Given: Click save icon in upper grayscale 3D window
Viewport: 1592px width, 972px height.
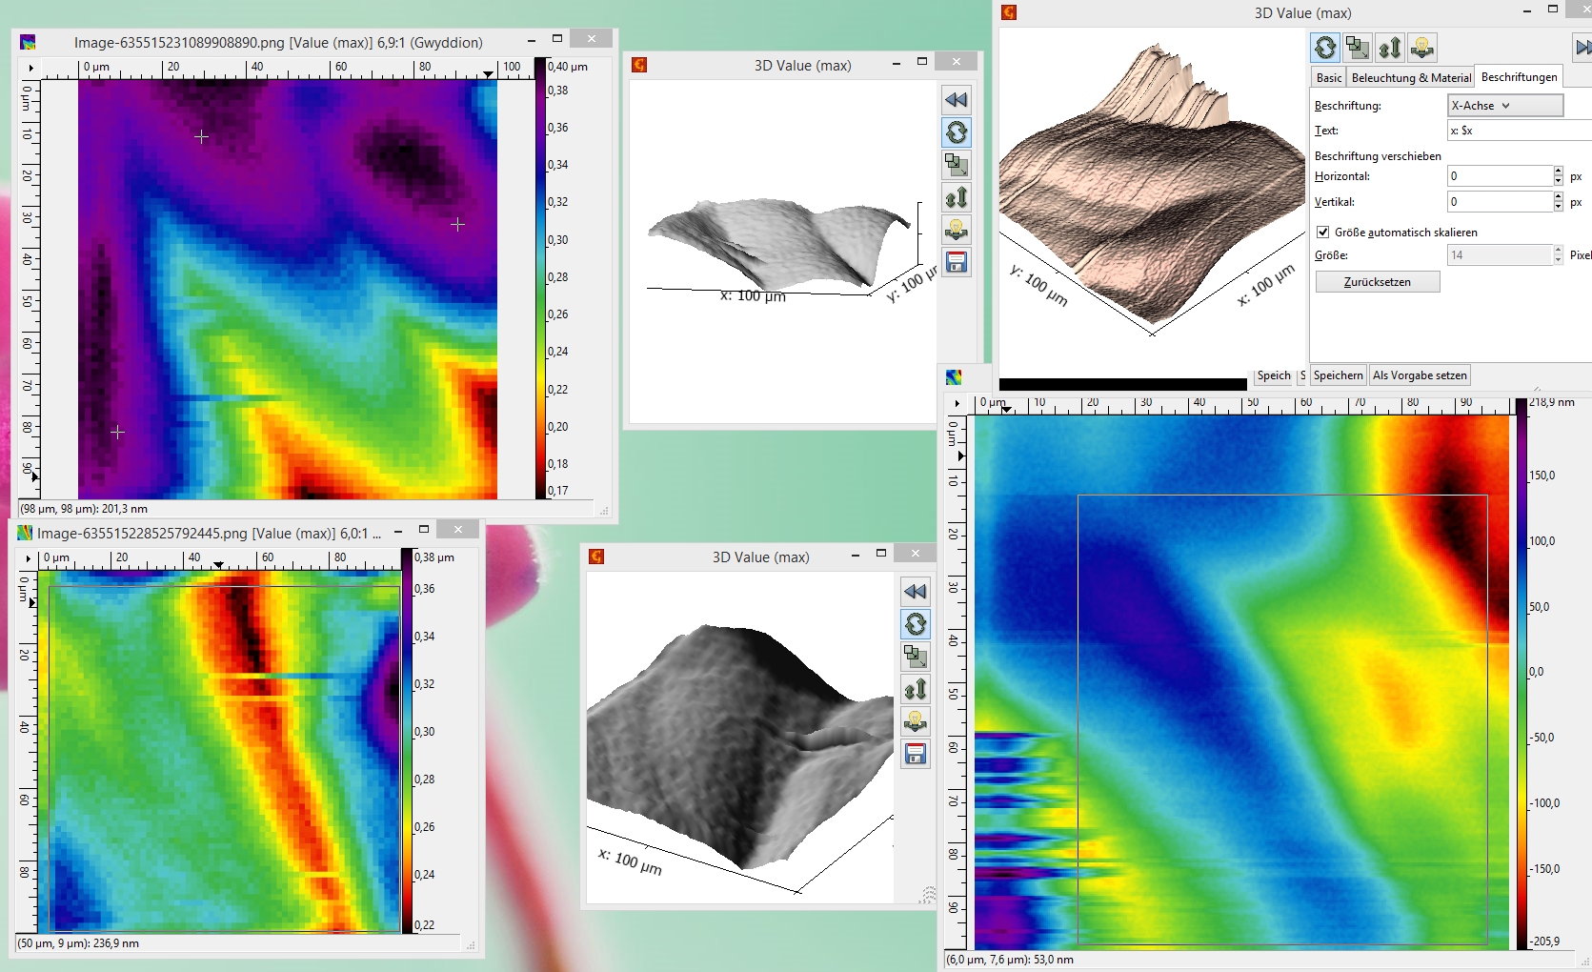Looking at the screenshot, I should coord(957,262).
